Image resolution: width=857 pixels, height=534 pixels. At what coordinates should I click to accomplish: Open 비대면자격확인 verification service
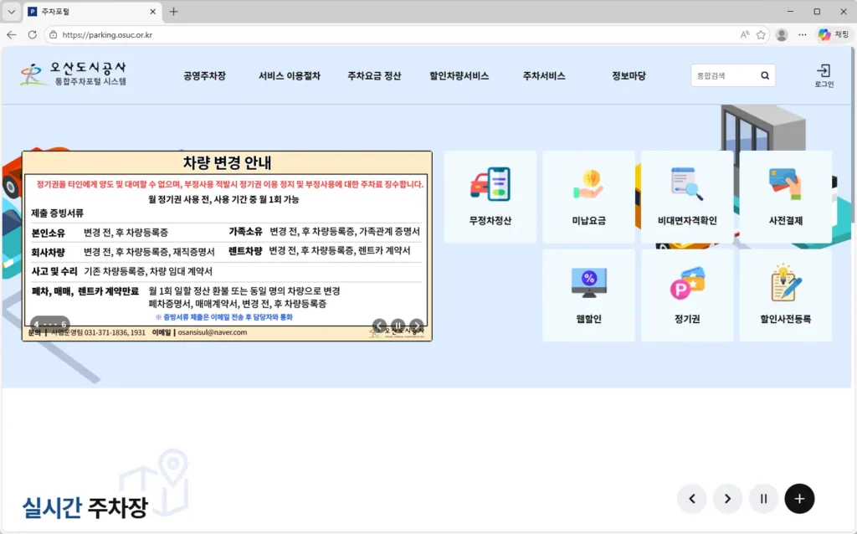686,196
